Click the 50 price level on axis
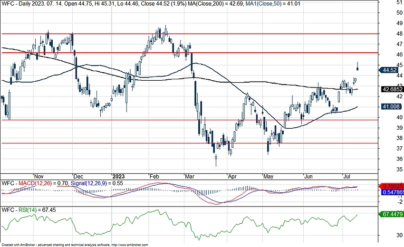This screenshot has width=404, height=247. coord(399,13)
